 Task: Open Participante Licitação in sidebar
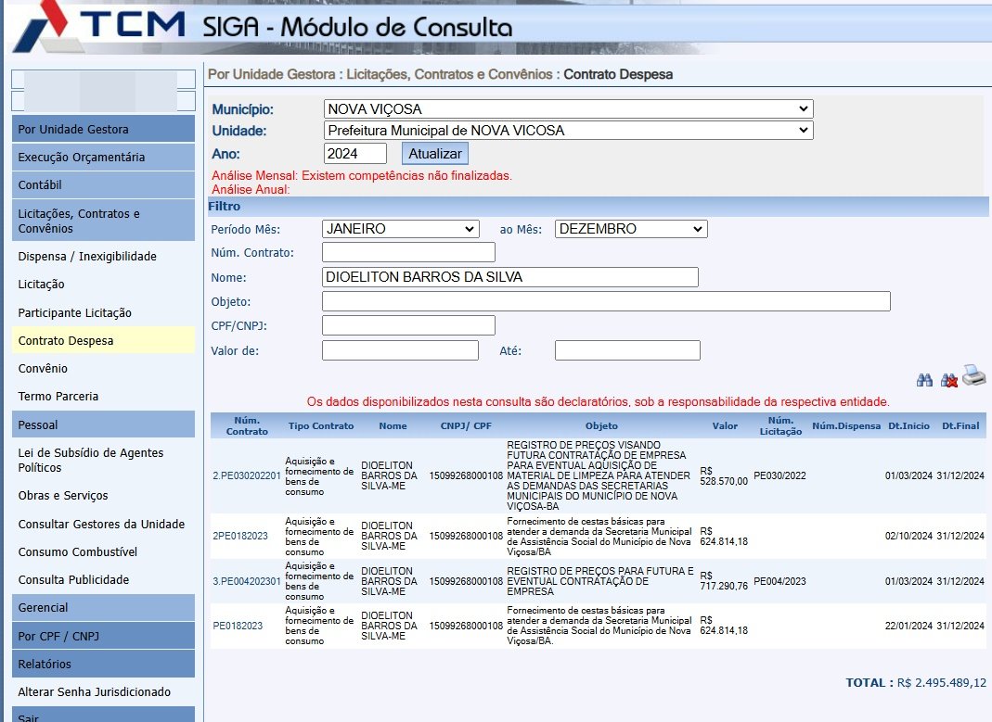coord(74,313)
